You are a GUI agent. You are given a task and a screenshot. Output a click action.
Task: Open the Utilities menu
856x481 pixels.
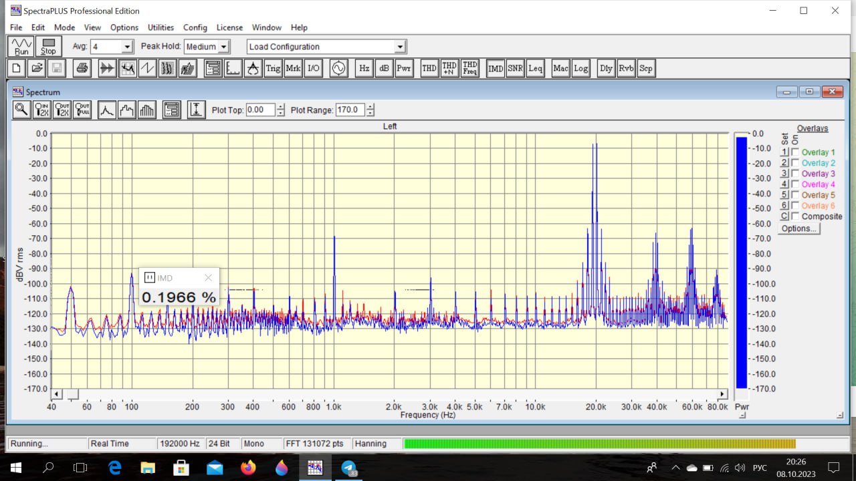[160, 27]
